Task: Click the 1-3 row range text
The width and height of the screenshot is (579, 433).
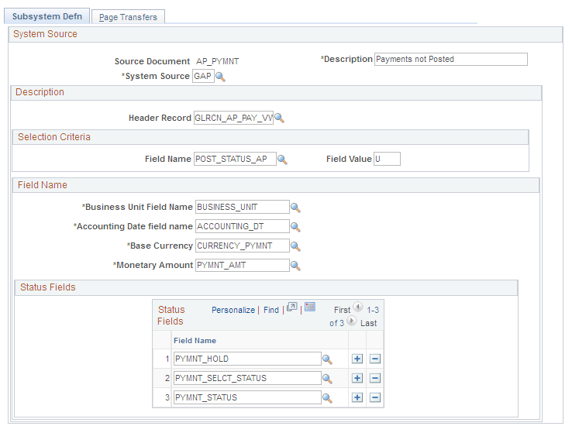Action: pos(373,310)
